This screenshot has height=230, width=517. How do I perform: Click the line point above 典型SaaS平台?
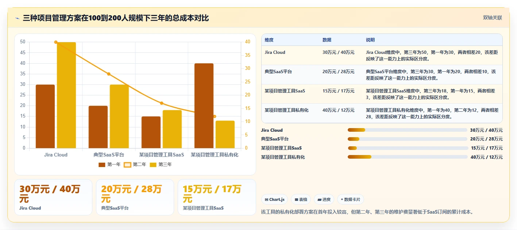click(109, 74)
